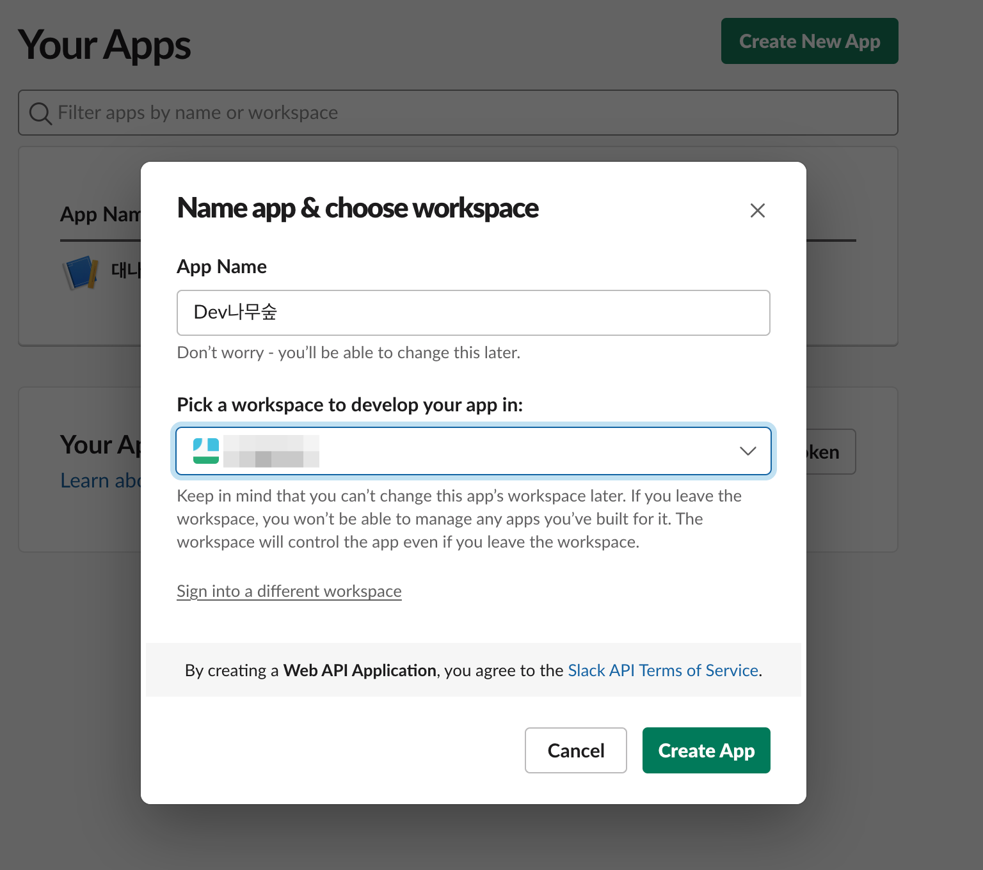Open the Learn about link behind dialog
Image resolution: width=983 pixels, height=870 pixels.
(x=100, y=480)
